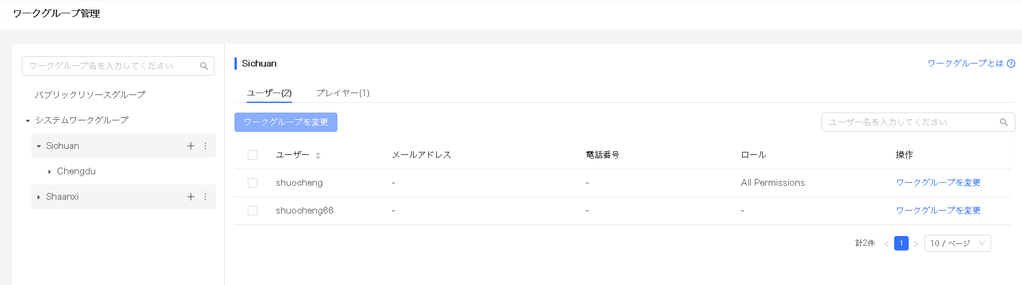The image size is (1022, 285).
Task: Click the user name search magnifier icon
Action: coord(1003,122)
